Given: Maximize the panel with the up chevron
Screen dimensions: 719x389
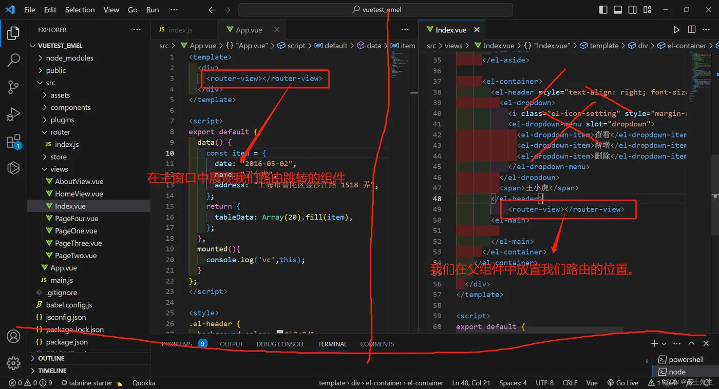Looking at the screenshot, I should (x=692, y=343).
